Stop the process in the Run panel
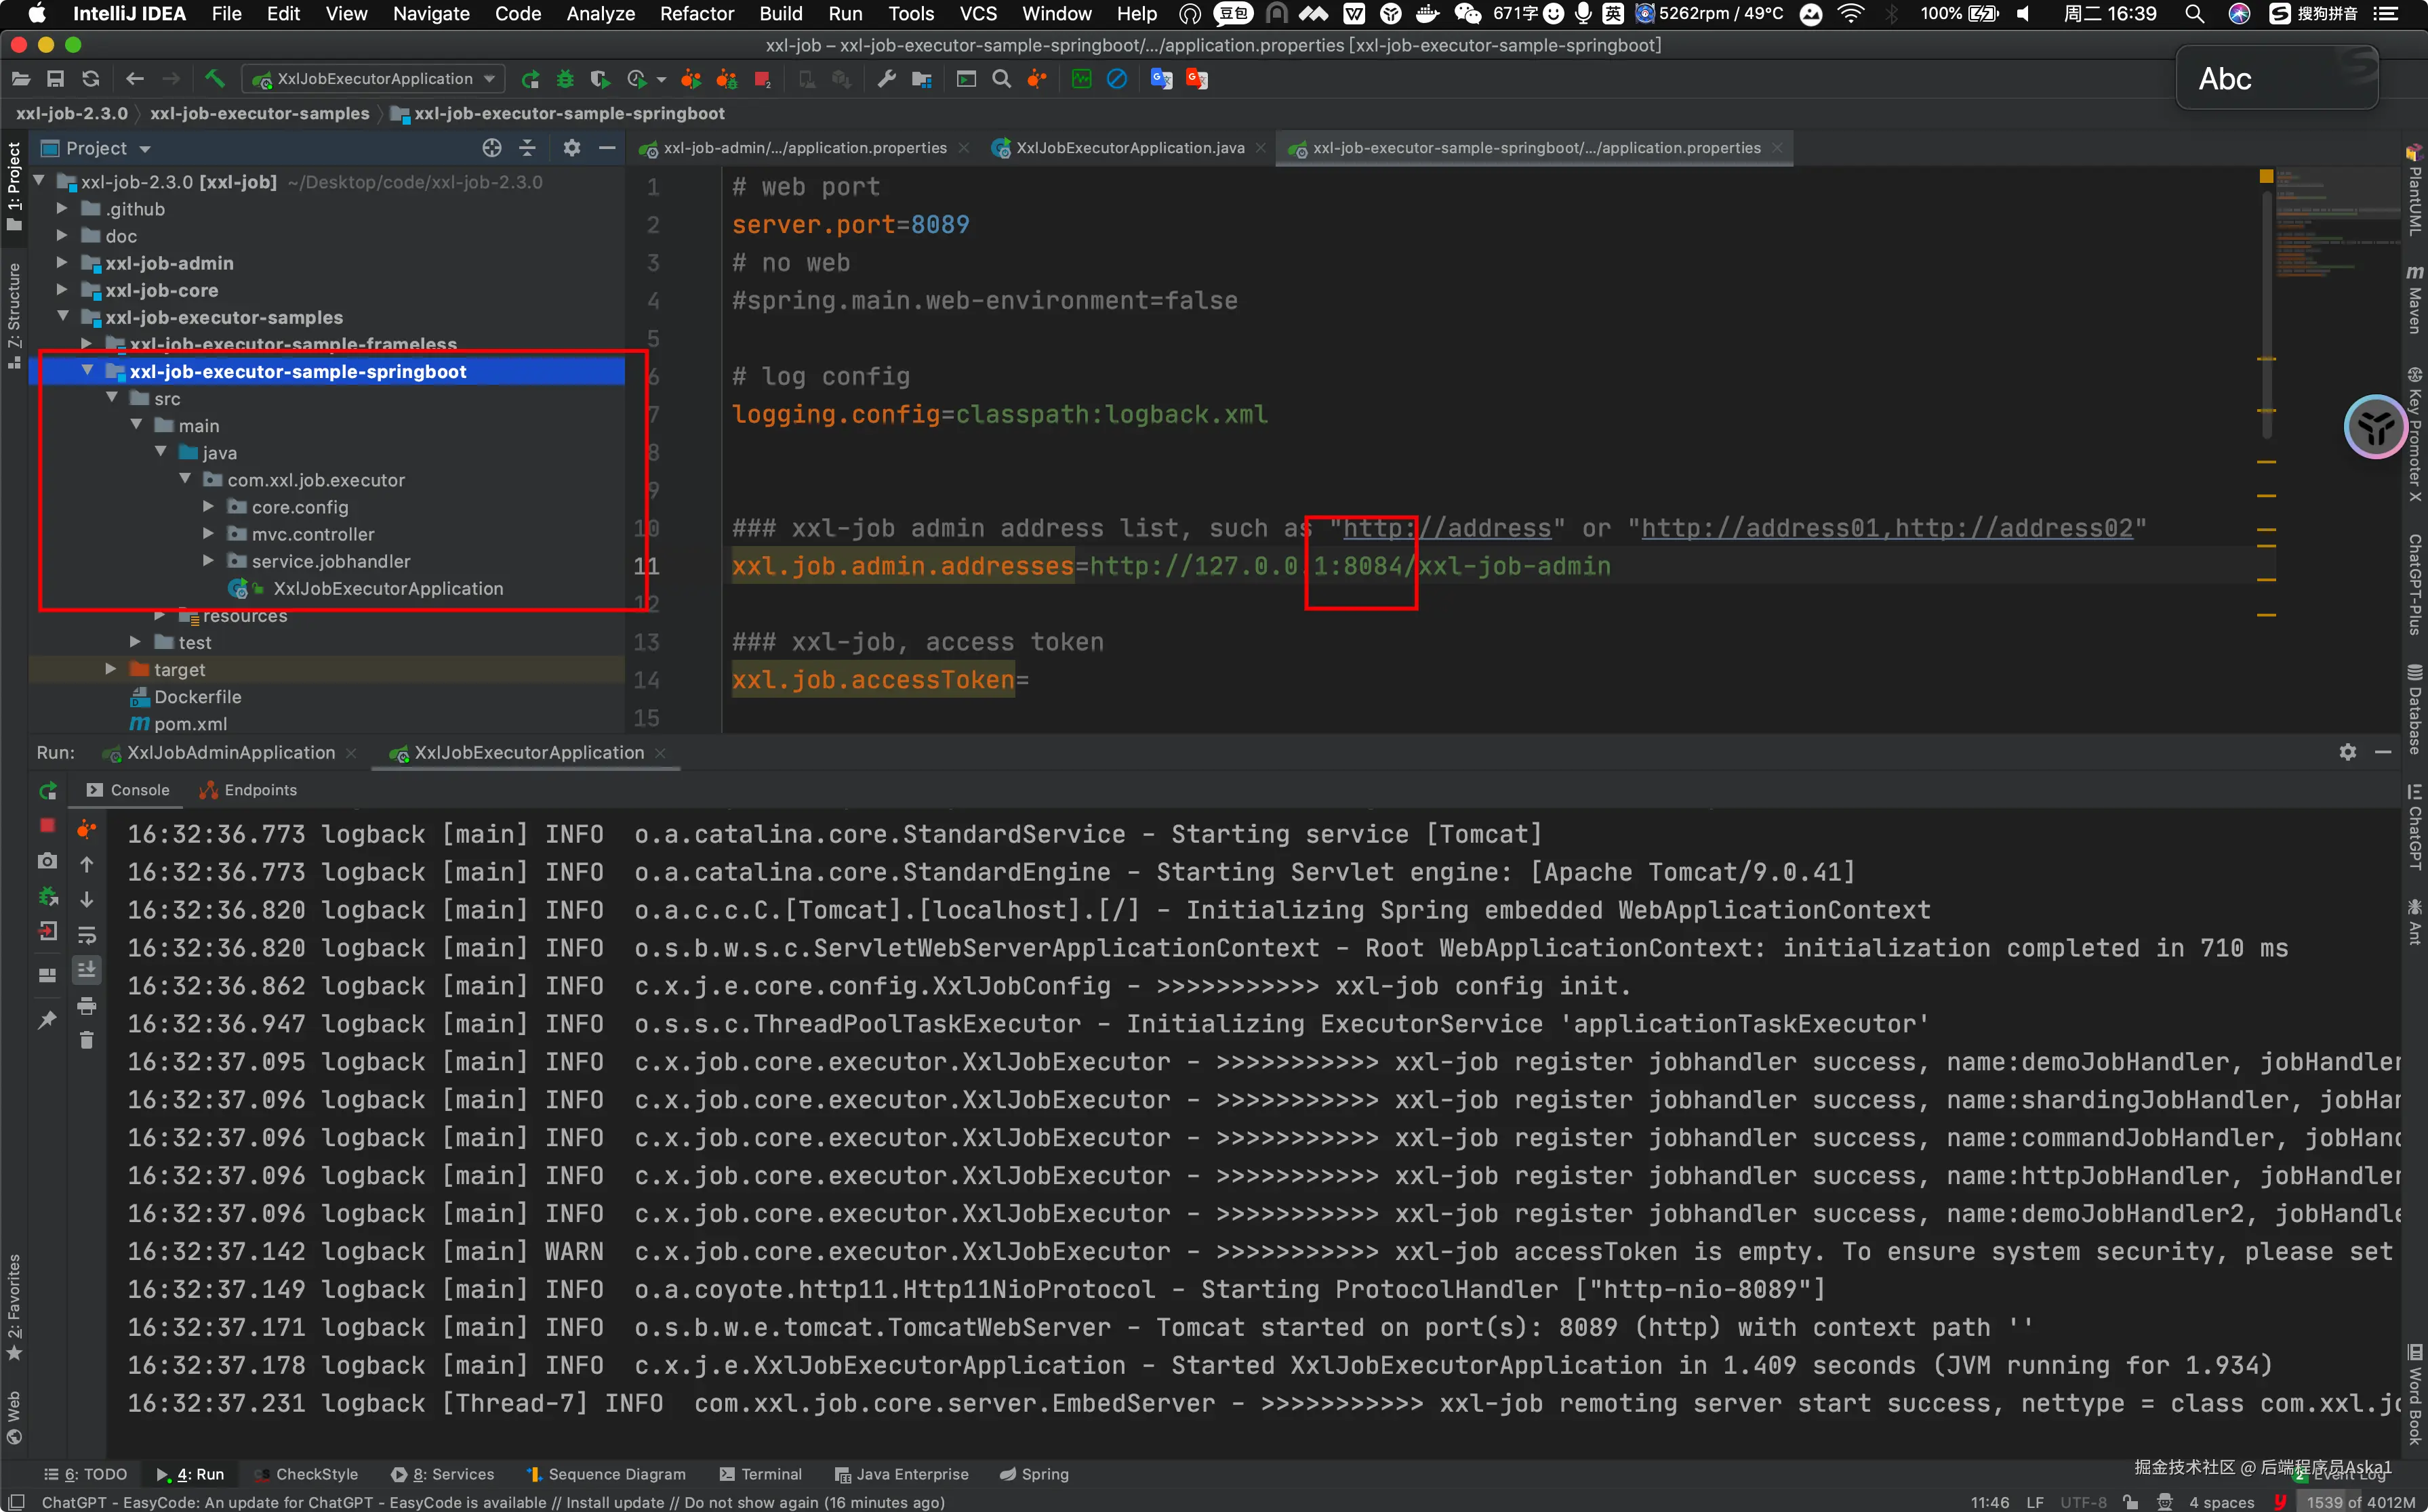This screenshot has width=2428, height=1512. tap(47, 826)
